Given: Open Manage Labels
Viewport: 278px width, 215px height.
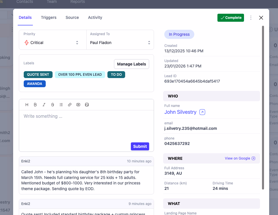Looking at the screenshot, I should coord(131,64).
